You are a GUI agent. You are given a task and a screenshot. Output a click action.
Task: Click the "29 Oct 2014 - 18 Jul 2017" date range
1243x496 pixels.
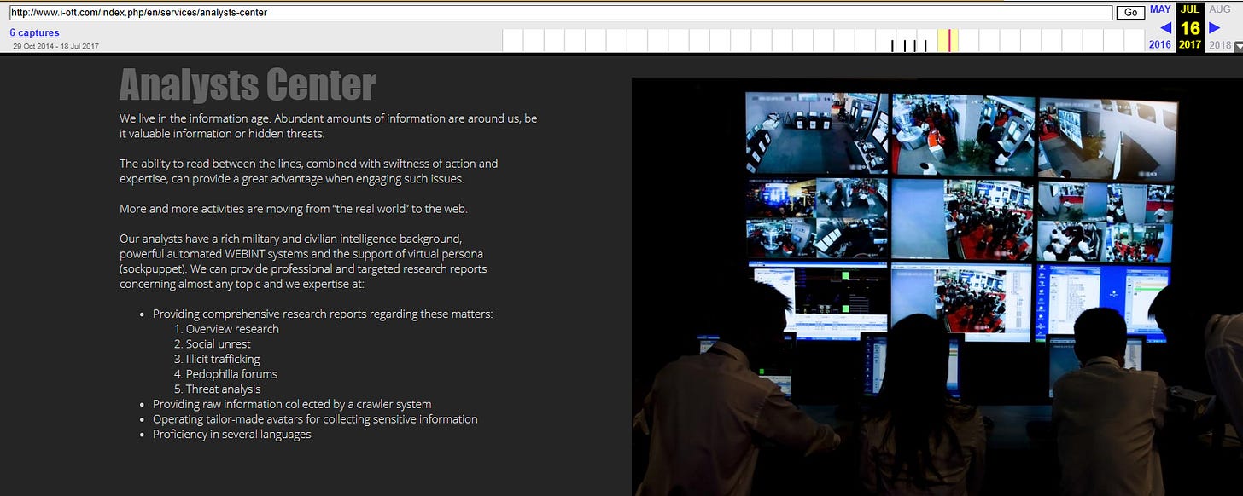(x=55, y=46)
